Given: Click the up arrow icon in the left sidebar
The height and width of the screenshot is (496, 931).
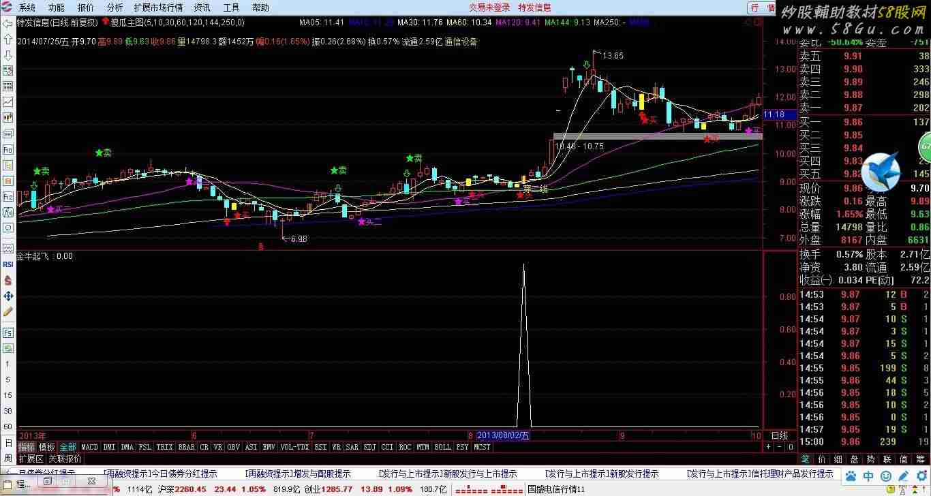Looking at the screenshot, I should (x=8, y=39).
